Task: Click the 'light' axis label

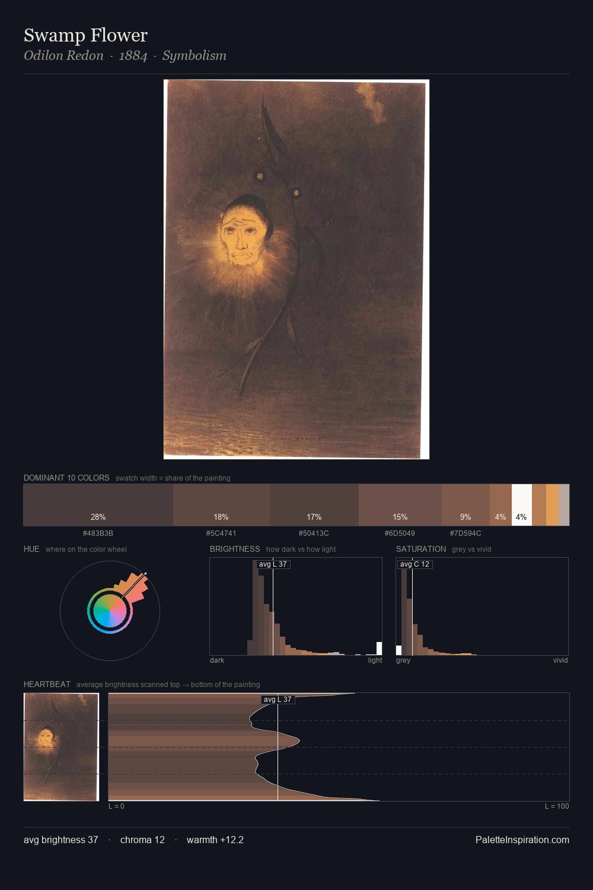Action: (x=375, y=660)
